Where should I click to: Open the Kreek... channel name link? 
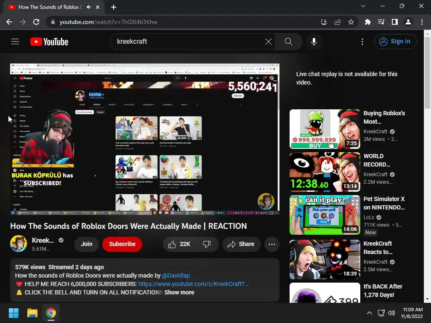(43, 240)
